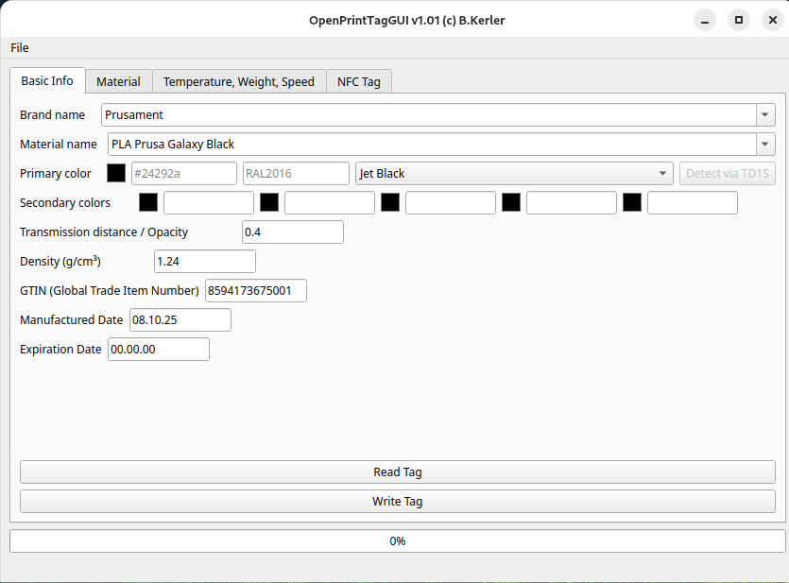Click the Transmission distance / Opacity label

[x=104, y=231]
